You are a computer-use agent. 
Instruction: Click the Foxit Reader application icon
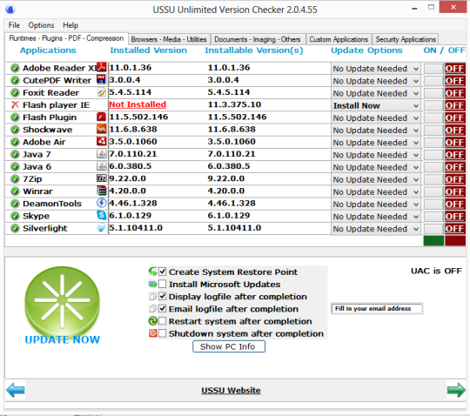102,92
